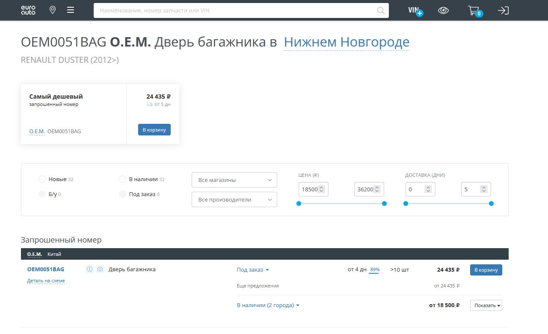Click the RENAULT DUSTER (2012>) subtitle
548x334 pixels.
pos(70,60)
